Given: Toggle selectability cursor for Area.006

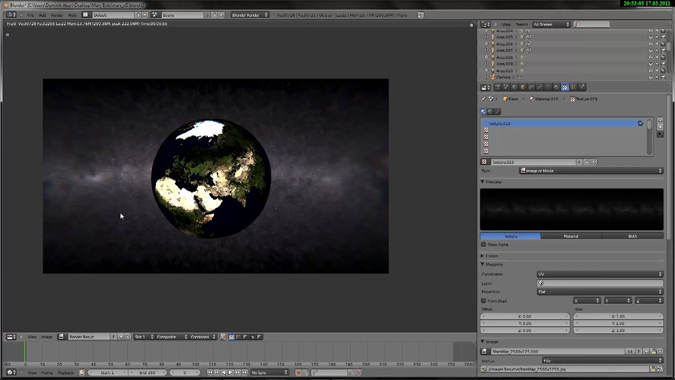Looking at the screenshot, I should [657, 44].
